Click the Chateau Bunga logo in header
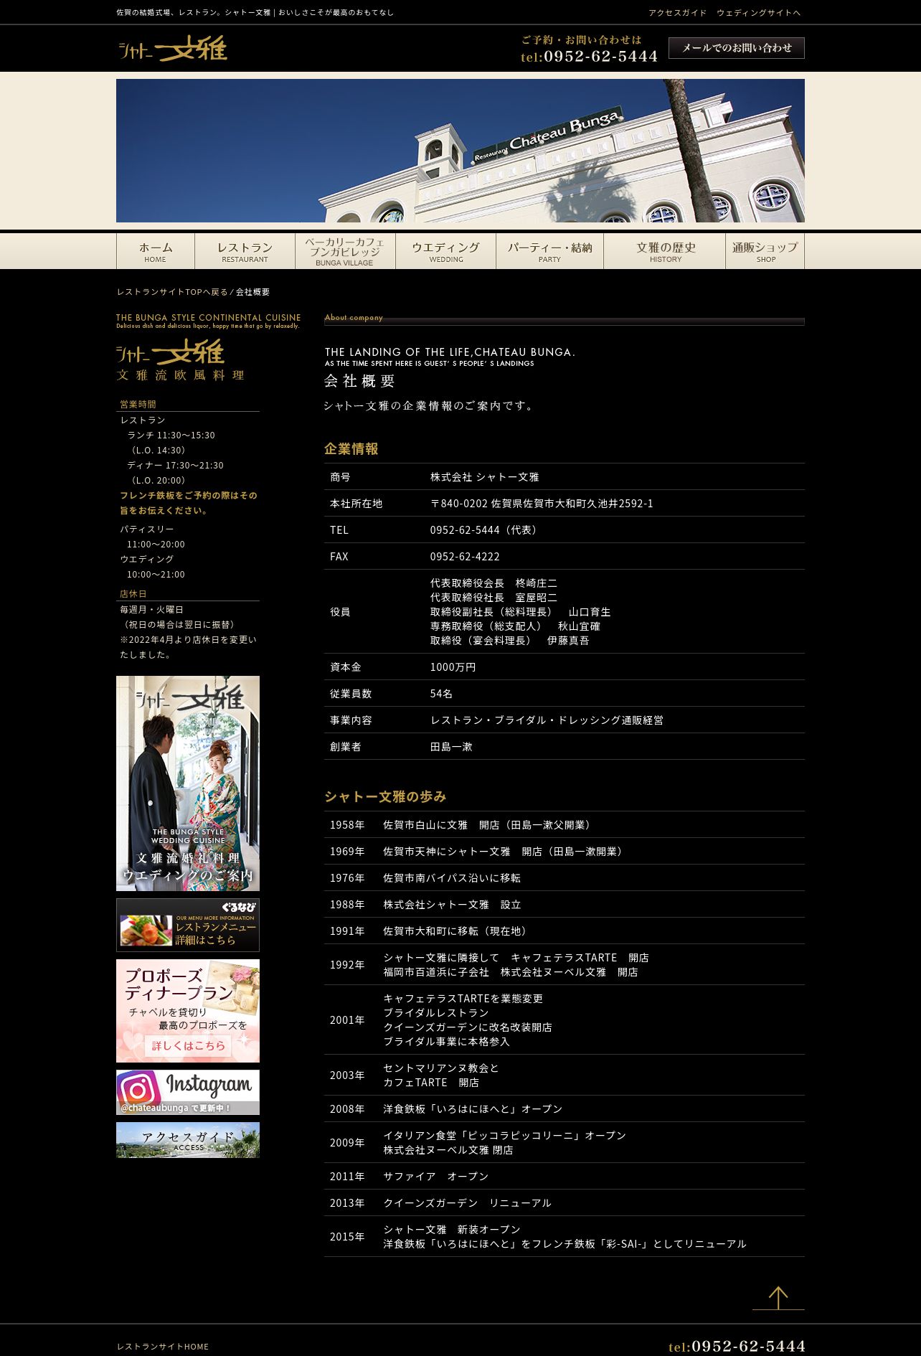This screenshot has height=1356, width=921. pos(172,48)
